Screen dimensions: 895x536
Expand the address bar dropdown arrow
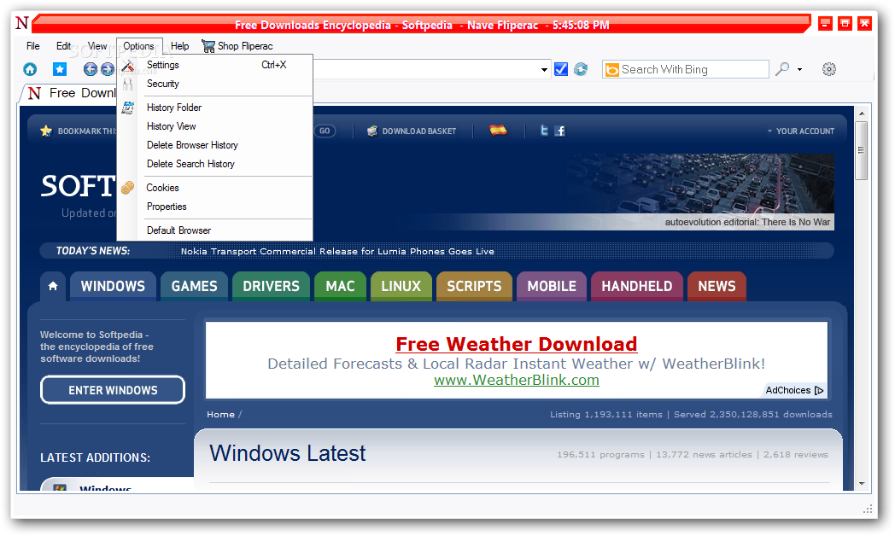544,70
